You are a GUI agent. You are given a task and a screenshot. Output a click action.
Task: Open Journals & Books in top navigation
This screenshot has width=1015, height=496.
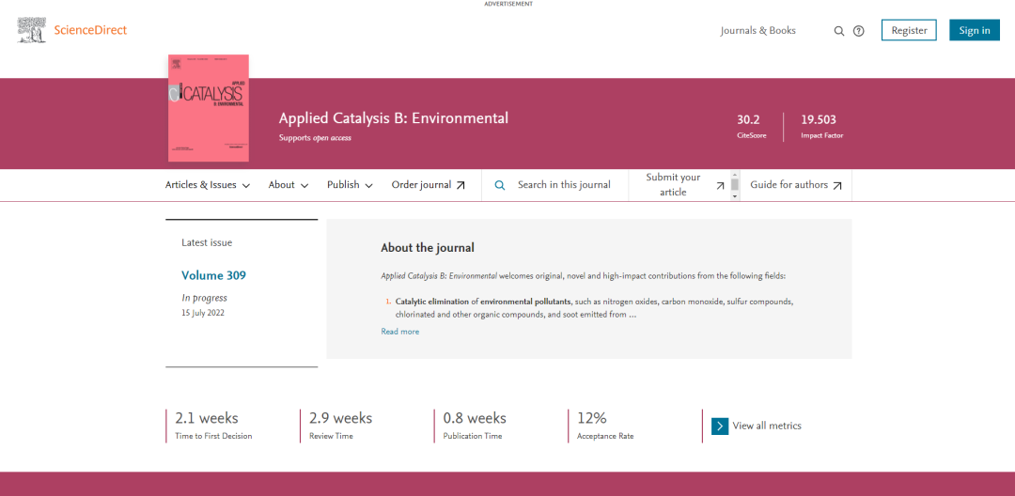757,31
